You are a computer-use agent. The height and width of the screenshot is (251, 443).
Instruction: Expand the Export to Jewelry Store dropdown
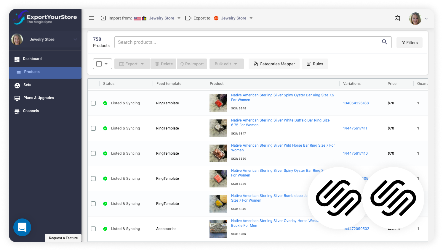click(x=251, y=18)
